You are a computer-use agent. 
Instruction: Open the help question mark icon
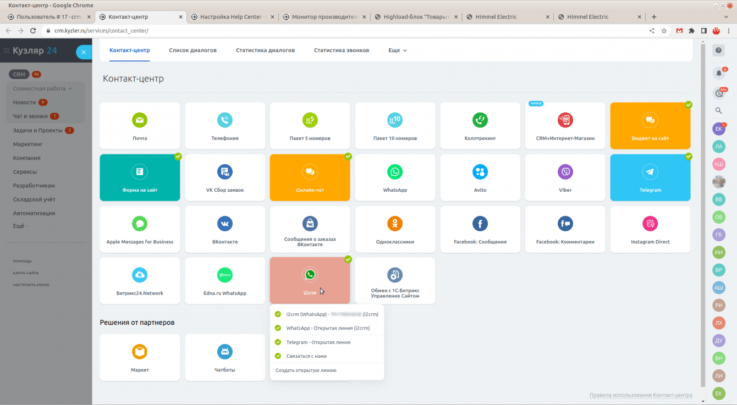pyautogui.click(x=718, y=51)
